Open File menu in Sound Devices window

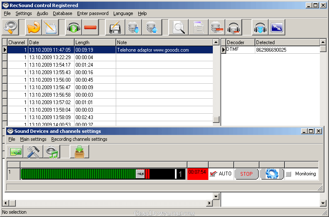[x=12, y=139]
